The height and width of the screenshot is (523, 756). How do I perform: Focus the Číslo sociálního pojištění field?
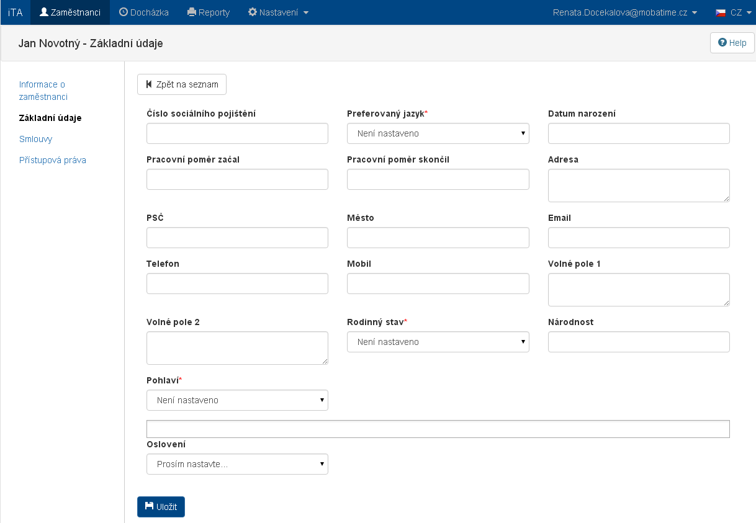tap(237, 133)
